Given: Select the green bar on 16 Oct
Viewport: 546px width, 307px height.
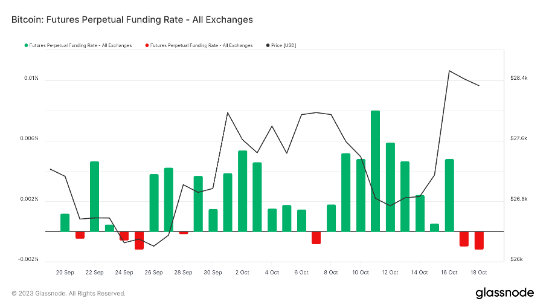Looking at the screenshot, I should tap(449, 195).
